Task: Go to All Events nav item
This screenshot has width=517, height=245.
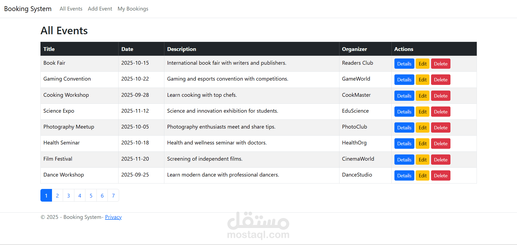Action: (x=71, y=9)
